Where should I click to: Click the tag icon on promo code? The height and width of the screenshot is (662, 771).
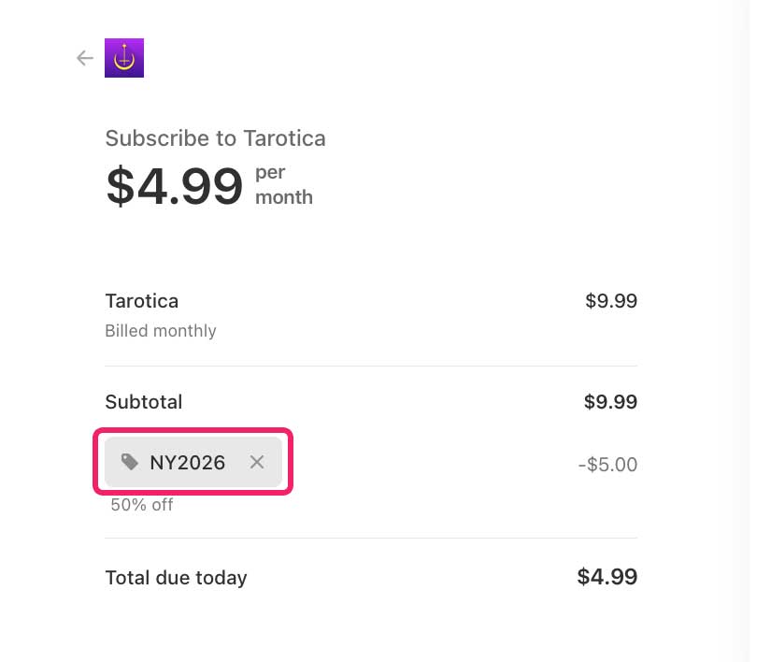(x=130, y=462)
